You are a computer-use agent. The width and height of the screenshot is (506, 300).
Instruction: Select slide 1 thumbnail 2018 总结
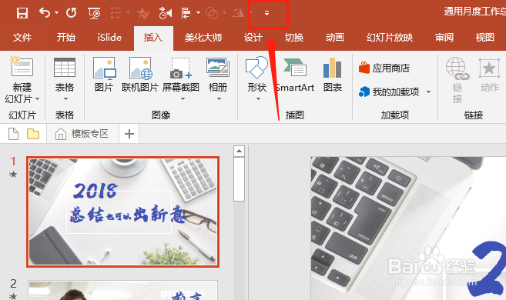coord(123,212)
